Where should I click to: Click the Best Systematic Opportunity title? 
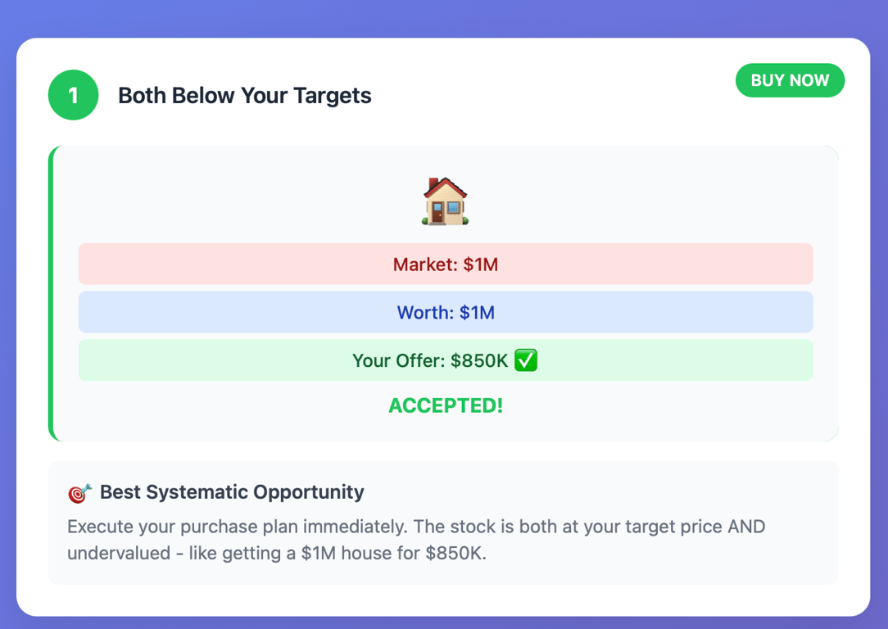click(232, 492)
